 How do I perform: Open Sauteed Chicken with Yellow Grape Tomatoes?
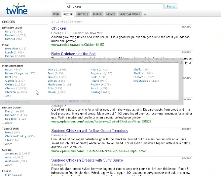(89, 131)
